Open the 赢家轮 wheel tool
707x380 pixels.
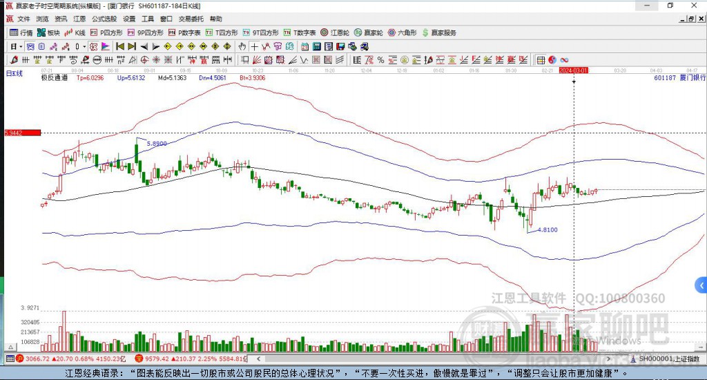(369, 32)
